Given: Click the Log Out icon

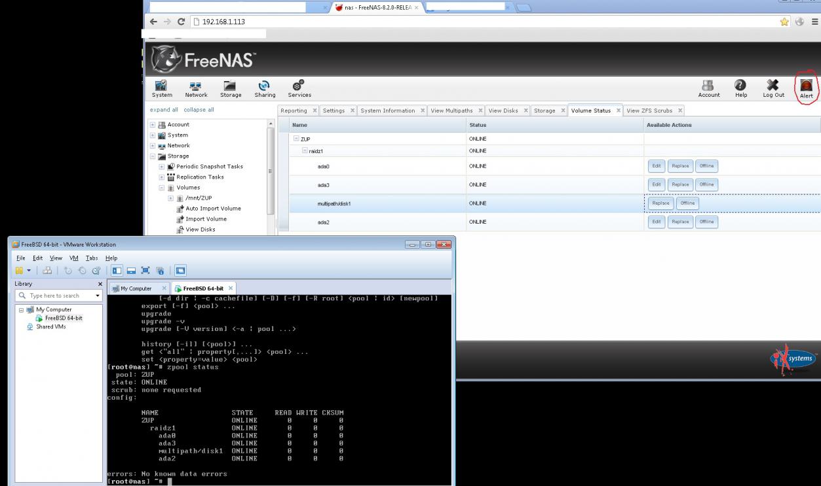Looking at the screenshot, I should [x=773, y=88].
